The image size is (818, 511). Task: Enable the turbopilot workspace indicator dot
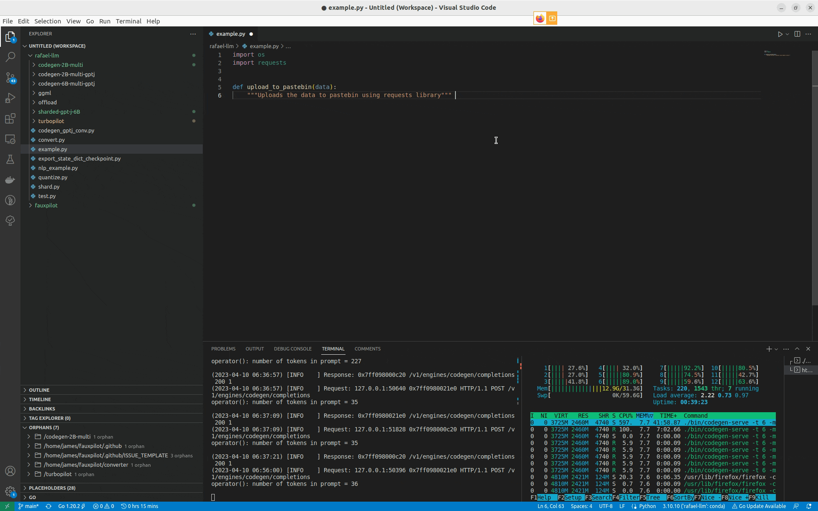[x=194, y=121]
